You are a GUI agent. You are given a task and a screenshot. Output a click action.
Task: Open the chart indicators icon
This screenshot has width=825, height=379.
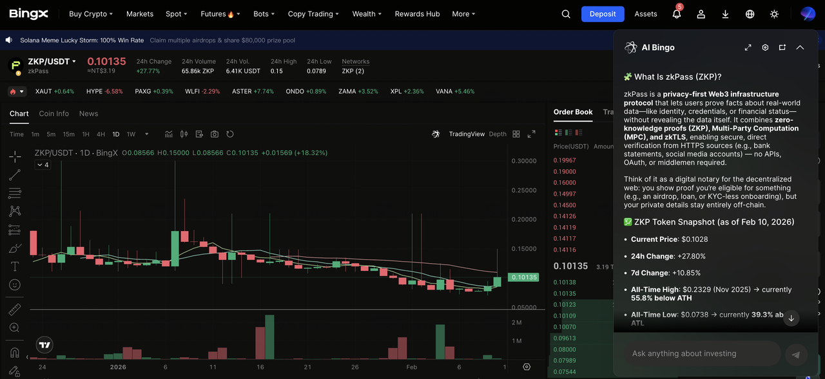click(x=168, y=134)
